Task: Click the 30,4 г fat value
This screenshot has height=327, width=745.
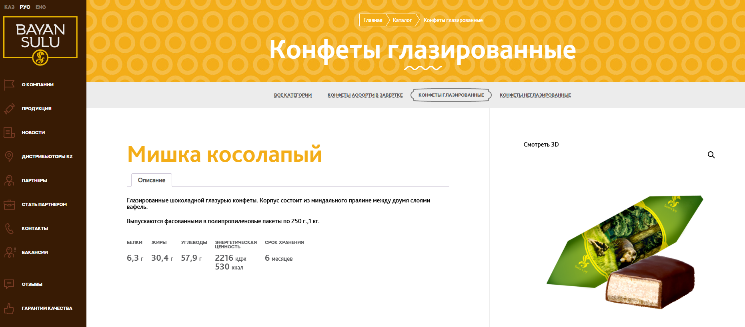Action: pos(162,258)
